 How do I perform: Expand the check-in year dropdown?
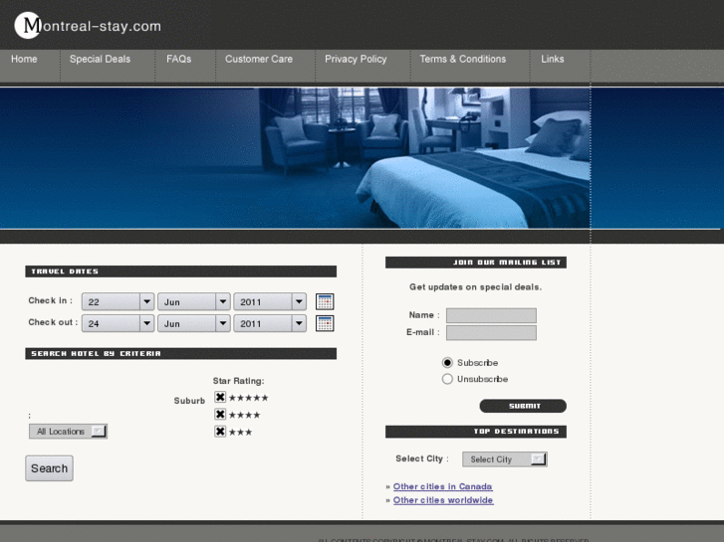(x=270, y=301)
